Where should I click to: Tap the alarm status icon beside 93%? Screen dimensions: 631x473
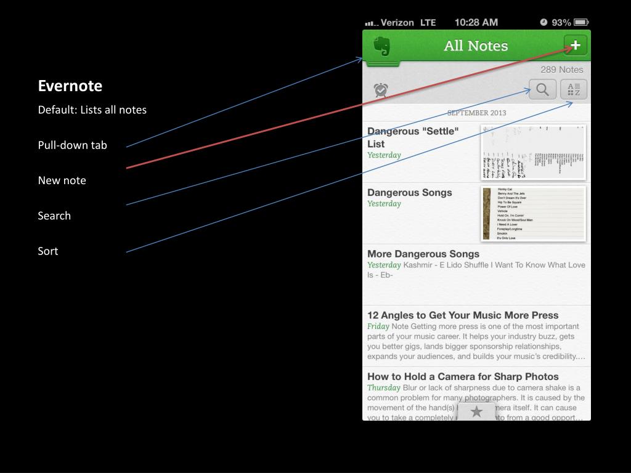(x=543, y=22)
